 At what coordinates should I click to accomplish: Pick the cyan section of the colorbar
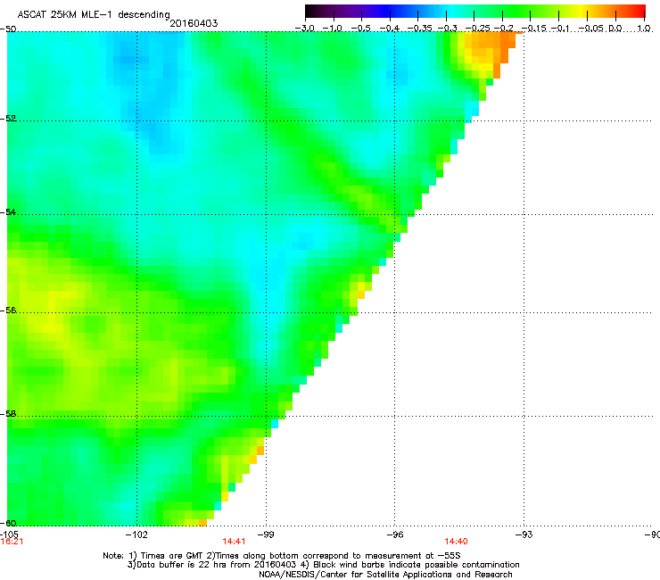pos(452,11)
